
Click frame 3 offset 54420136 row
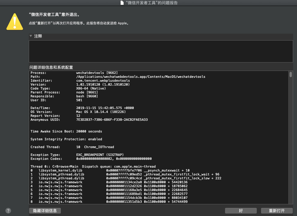109,182
